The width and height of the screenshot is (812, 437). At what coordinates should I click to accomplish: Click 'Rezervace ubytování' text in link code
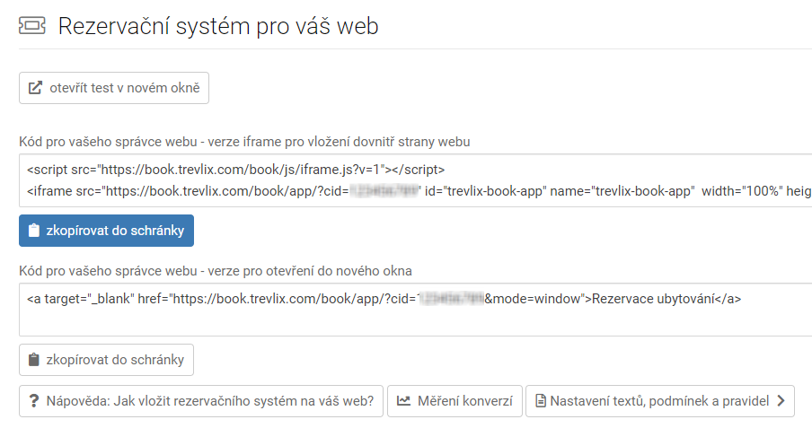click(x=653, y=299)
